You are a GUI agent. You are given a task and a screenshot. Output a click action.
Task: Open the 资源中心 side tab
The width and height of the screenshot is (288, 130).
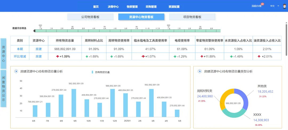pos(3,53)
